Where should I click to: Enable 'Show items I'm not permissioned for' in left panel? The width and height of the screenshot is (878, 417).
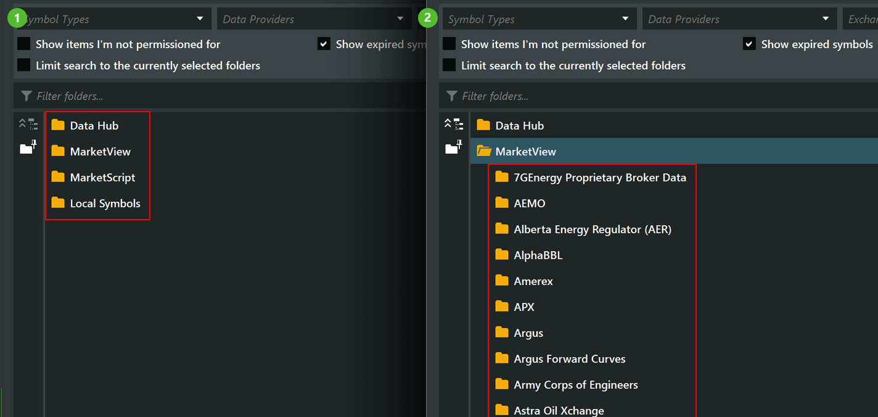pyautogui.click(x=24, y=44)
